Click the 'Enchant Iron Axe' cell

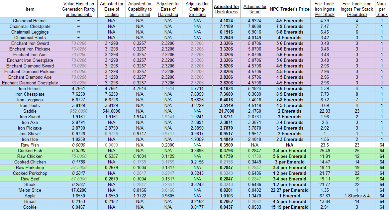[x=30, y=54]
